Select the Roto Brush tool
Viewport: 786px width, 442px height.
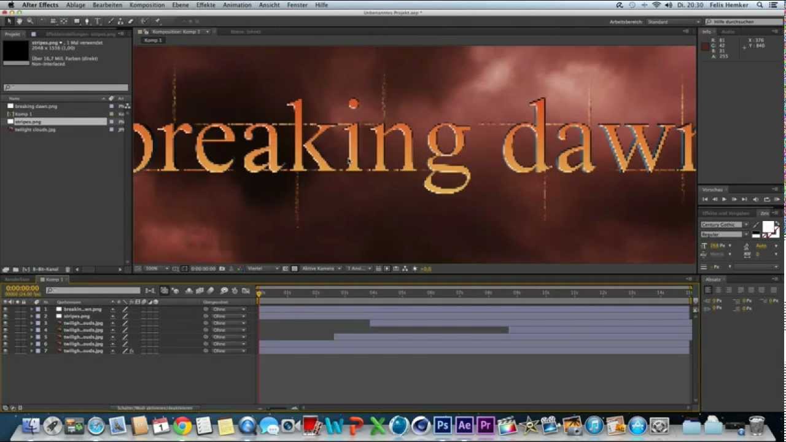coord(144,21)
